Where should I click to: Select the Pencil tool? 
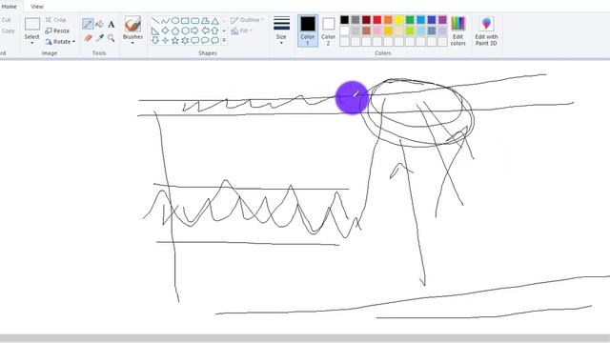pos(88,24)
